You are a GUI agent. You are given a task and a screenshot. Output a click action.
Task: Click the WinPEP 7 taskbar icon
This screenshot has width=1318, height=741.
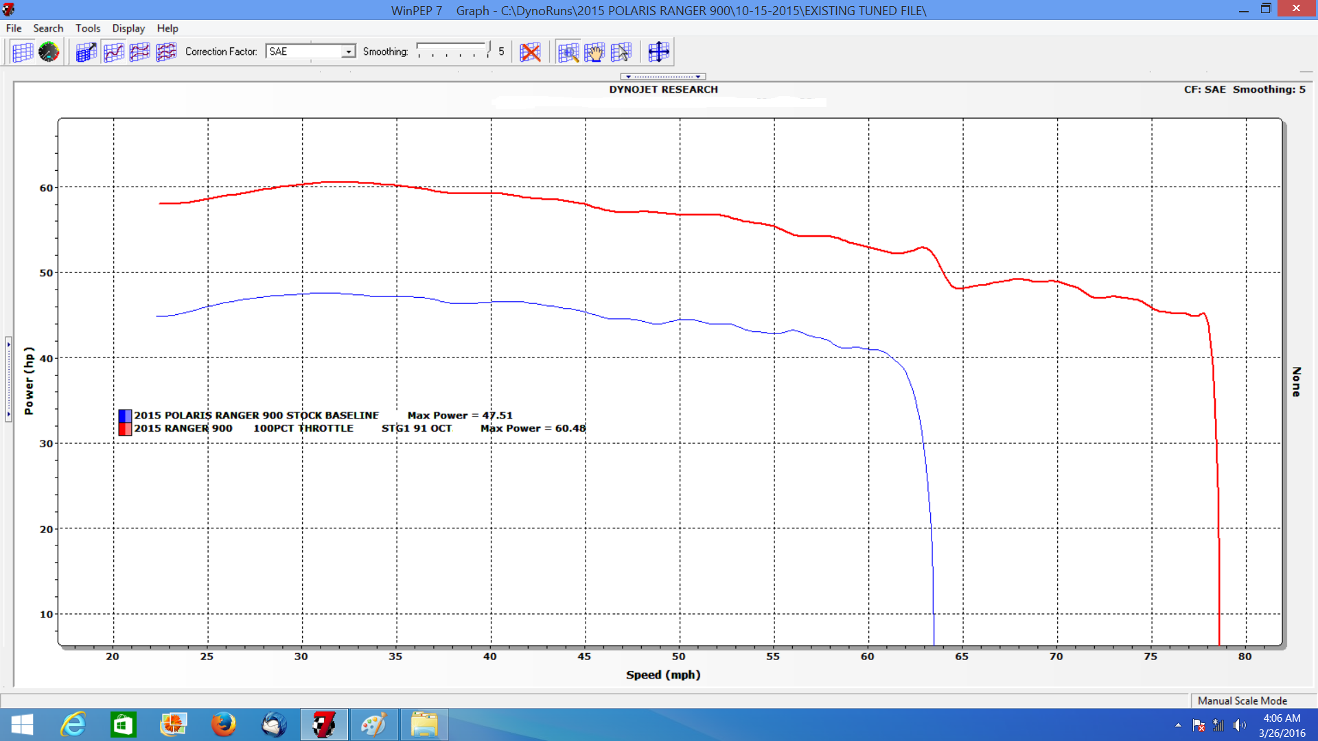click(x=324, y=725)
